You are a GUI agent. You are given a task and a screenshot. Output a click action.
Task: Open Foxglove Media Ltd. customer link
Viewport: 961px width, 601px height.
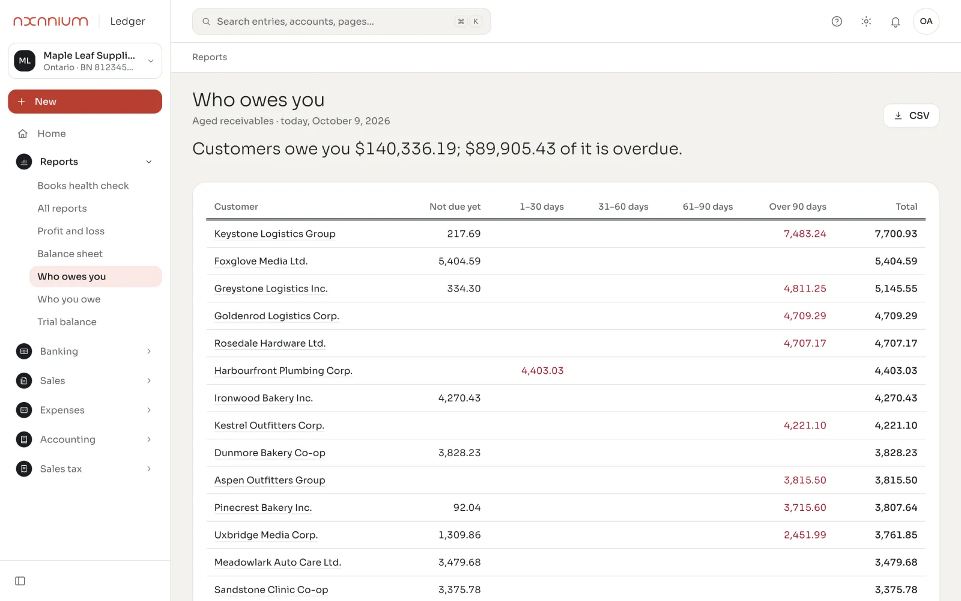(261, 261)
